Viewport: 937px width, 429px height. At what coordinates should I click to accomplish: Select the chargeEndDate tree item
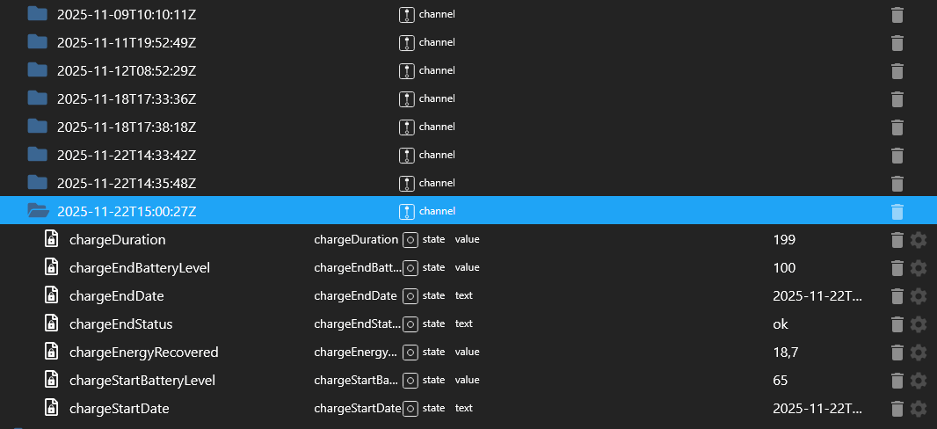pos(116,296)
